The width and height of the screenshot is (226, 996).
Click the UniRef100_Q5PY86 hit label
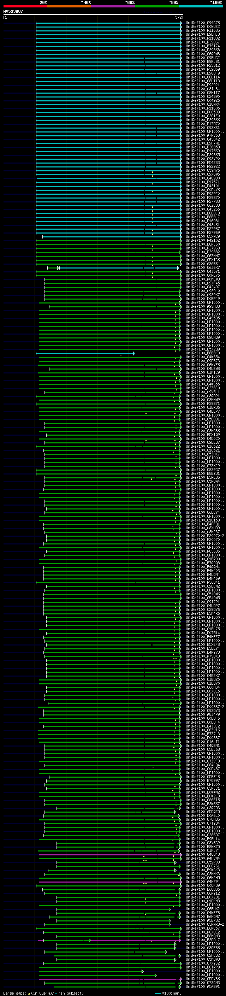coord(203,979)
